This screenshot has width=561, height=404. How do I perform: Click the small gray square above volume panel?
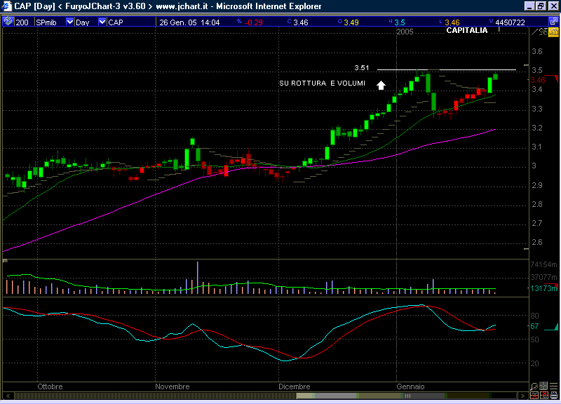coord(6,261)
